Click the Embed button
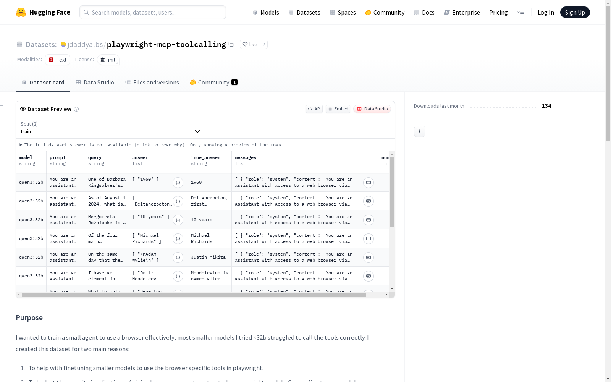This screenshot has width=611, height=382. (338, 109)
